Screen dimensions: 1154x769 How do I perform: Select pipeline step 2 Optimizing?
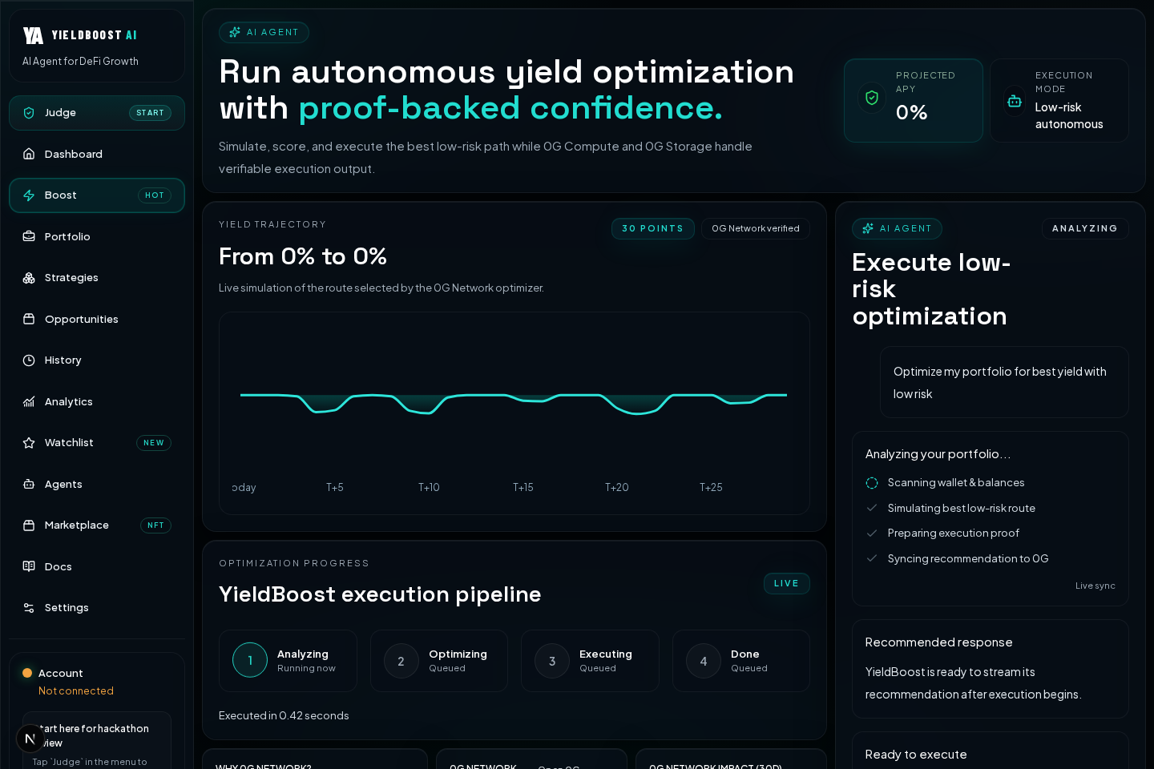[439, 661]
